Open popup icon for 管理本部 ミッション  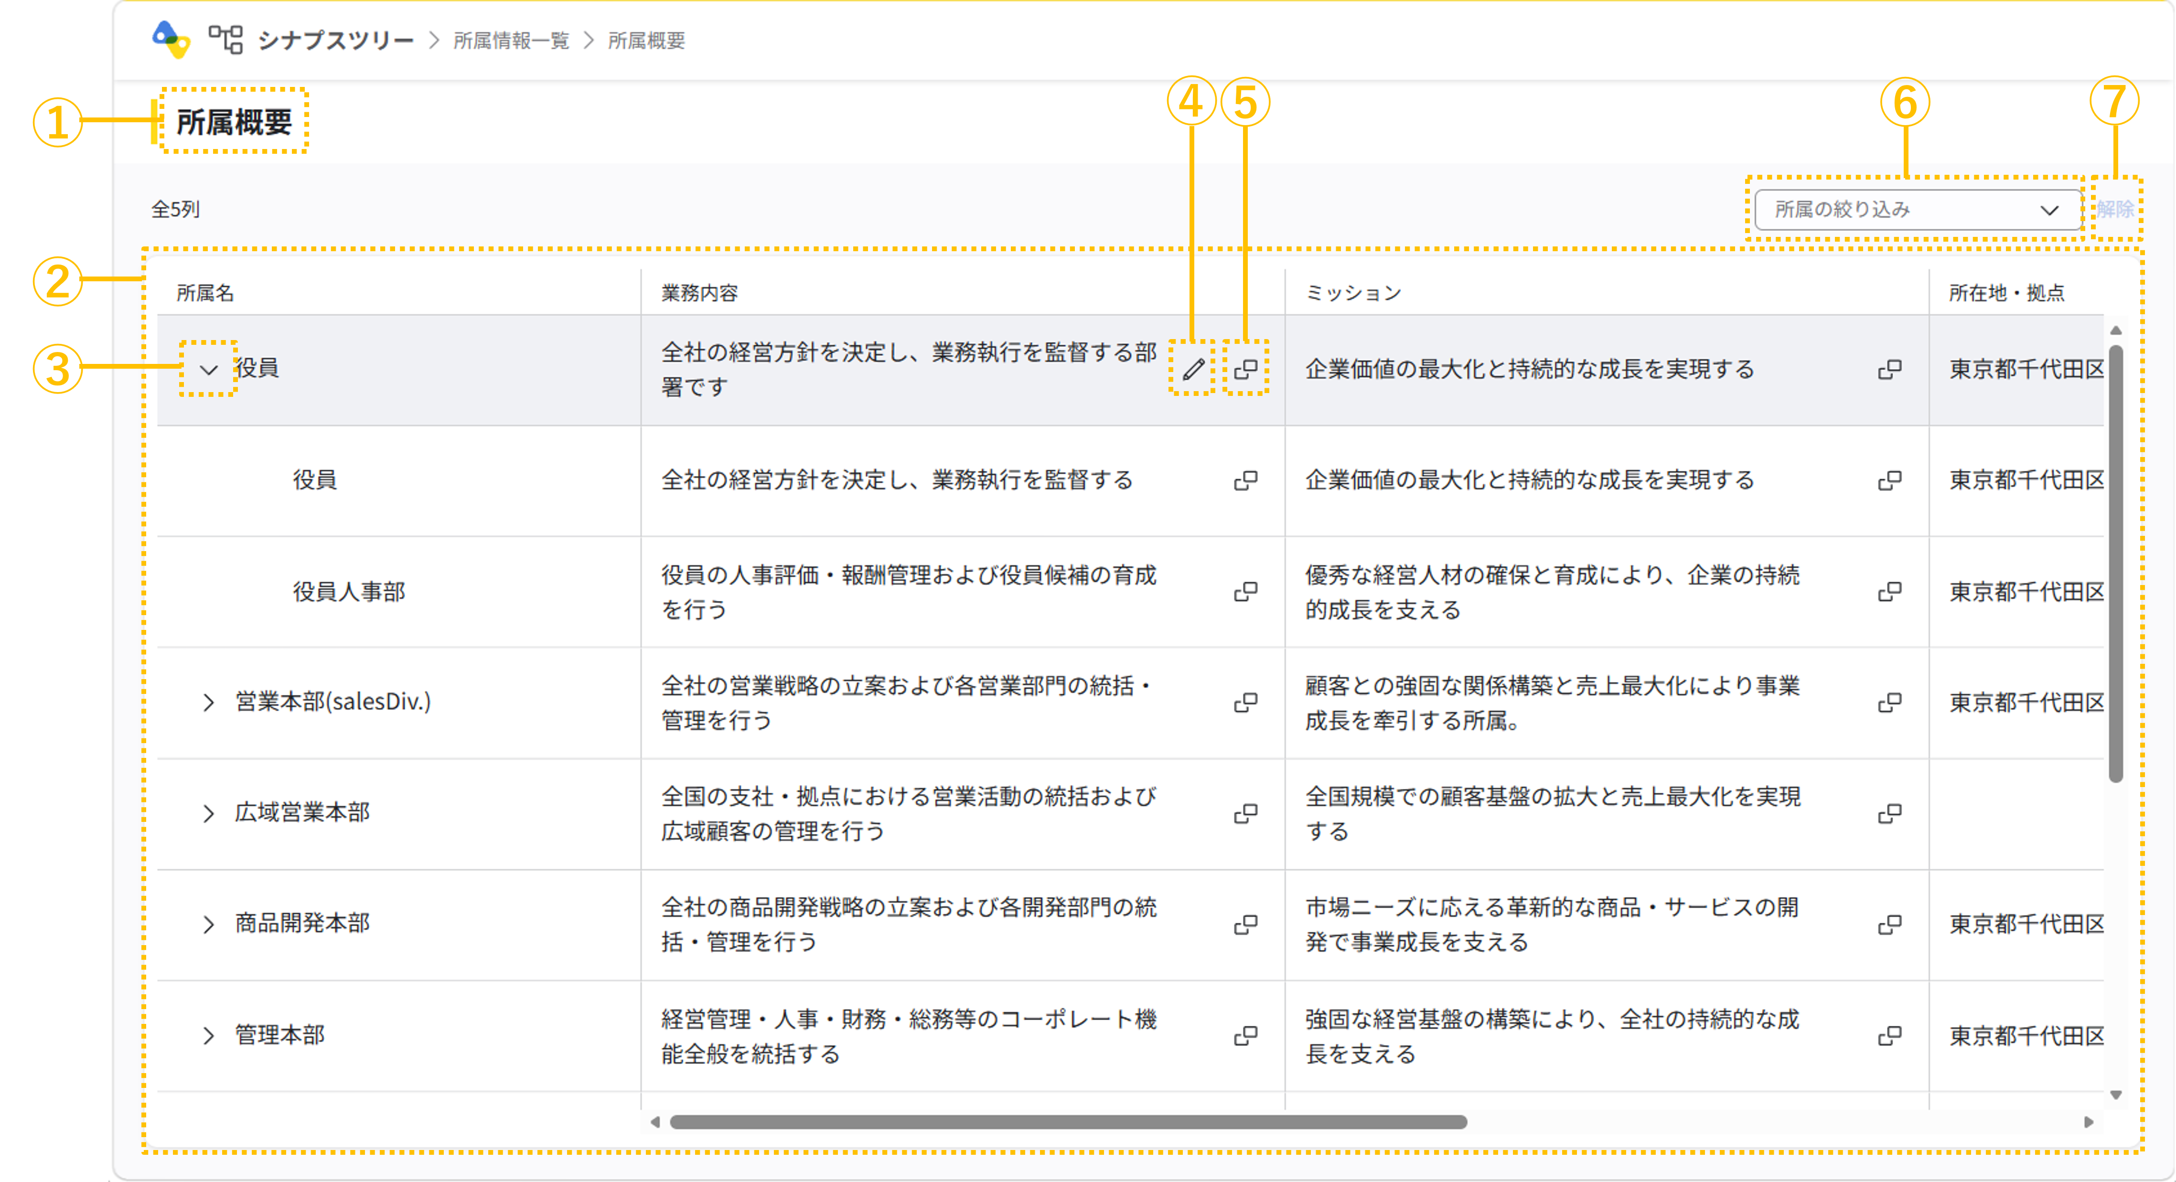(1890, 1035)
